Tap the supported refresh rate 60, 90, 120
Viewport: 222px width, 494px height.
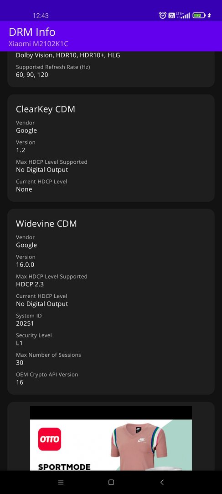coord(32,75)
